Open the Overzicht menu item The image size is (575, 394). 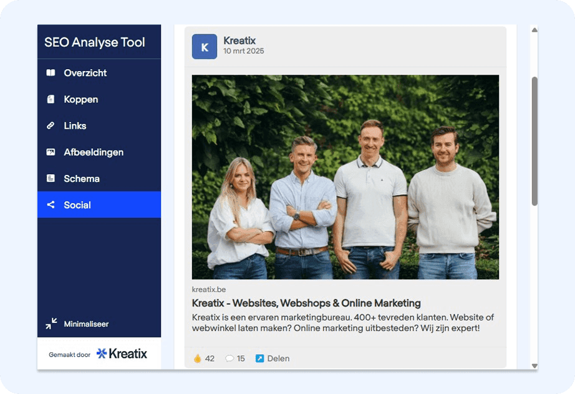tap(85, 73)
